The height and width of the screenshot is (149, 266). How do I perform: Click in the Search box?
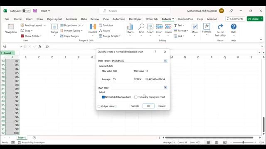click(x=135, y=11)
